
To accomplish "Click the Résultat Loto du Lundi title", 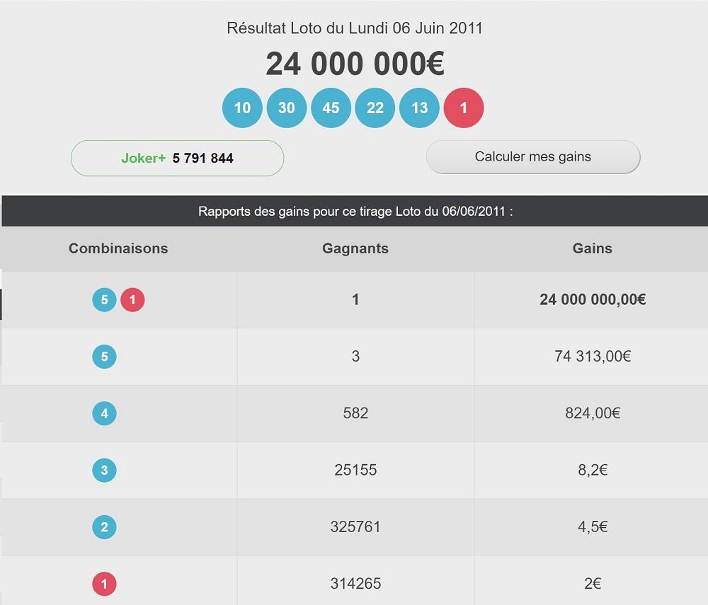I will coord(355,29).
